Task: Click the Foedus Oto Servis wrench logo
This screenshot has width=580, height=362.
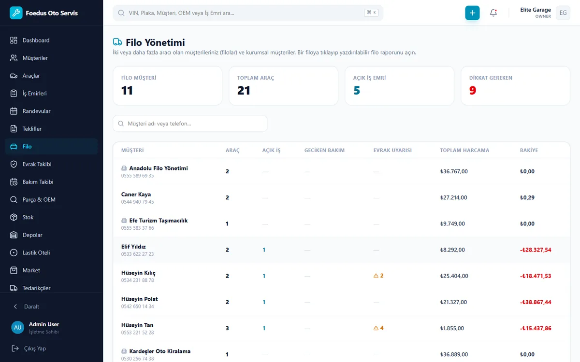Action: coord(16,13)
